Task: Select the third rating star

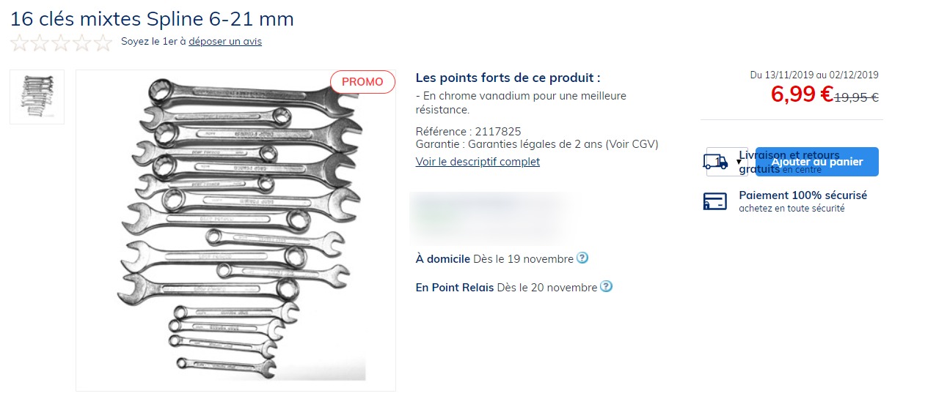Action: pos(61,42)
